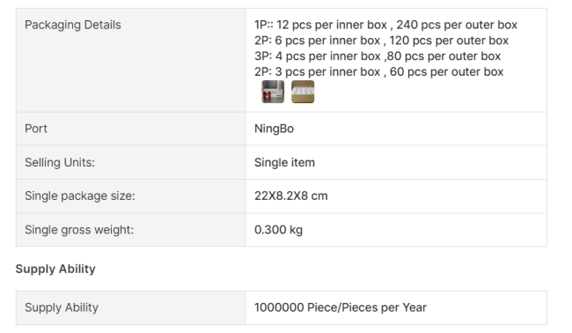The image size is (572, 333).
Task: Click the bold Supply Ability section heading
Action: click(x=55, y=269)
